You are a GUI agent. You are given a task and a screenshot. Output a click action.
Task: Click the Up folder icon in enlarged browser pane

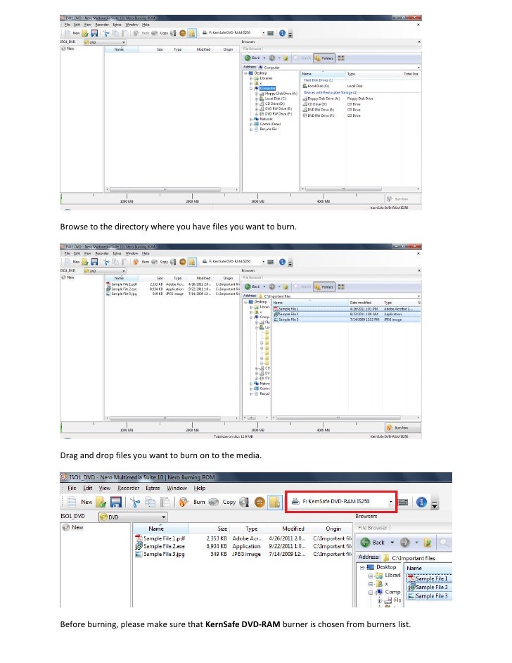pos(428,542)
